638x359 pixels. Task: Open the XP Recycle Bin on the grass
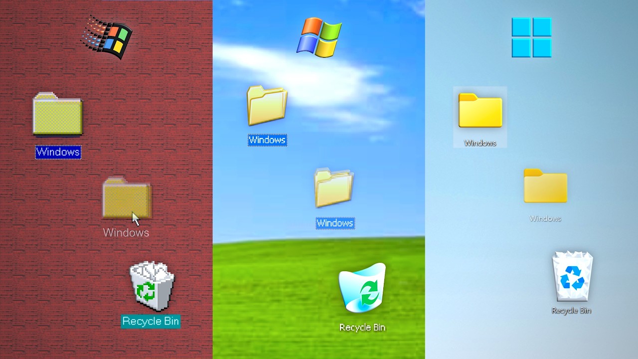362,288
